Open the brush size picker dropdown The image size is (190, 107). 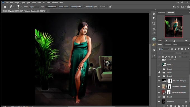tap(21, 7)
